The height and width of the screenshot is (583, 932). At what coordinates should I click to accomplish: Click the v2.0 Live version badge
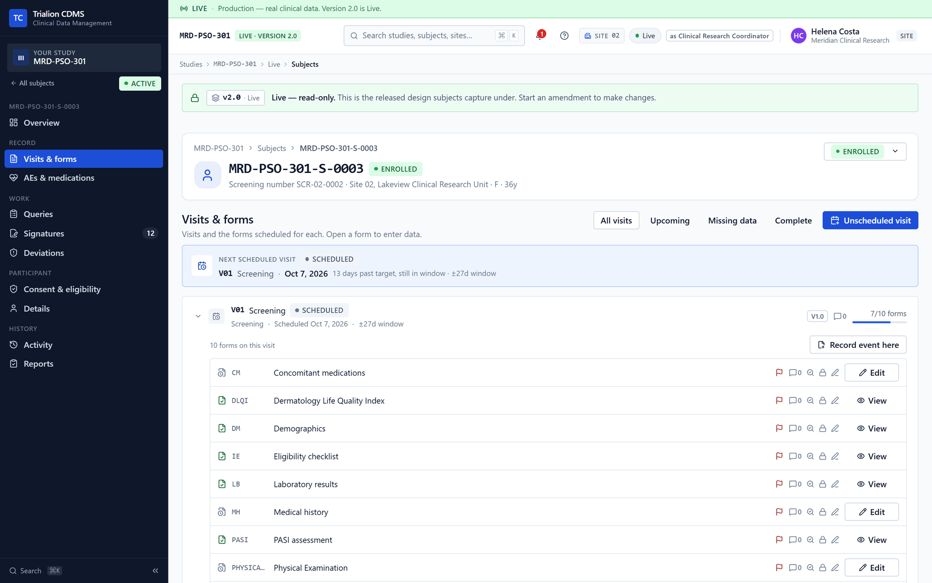click(235, 98)
